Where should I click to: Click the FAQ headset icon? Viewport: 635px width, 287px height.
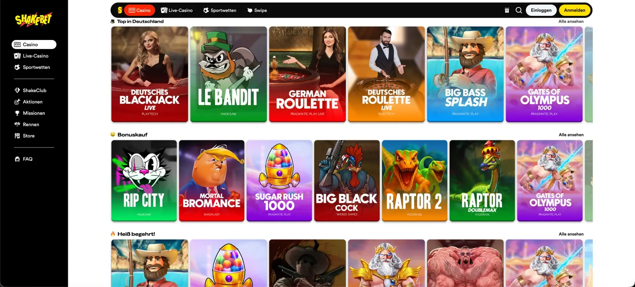tap(17, 159)
